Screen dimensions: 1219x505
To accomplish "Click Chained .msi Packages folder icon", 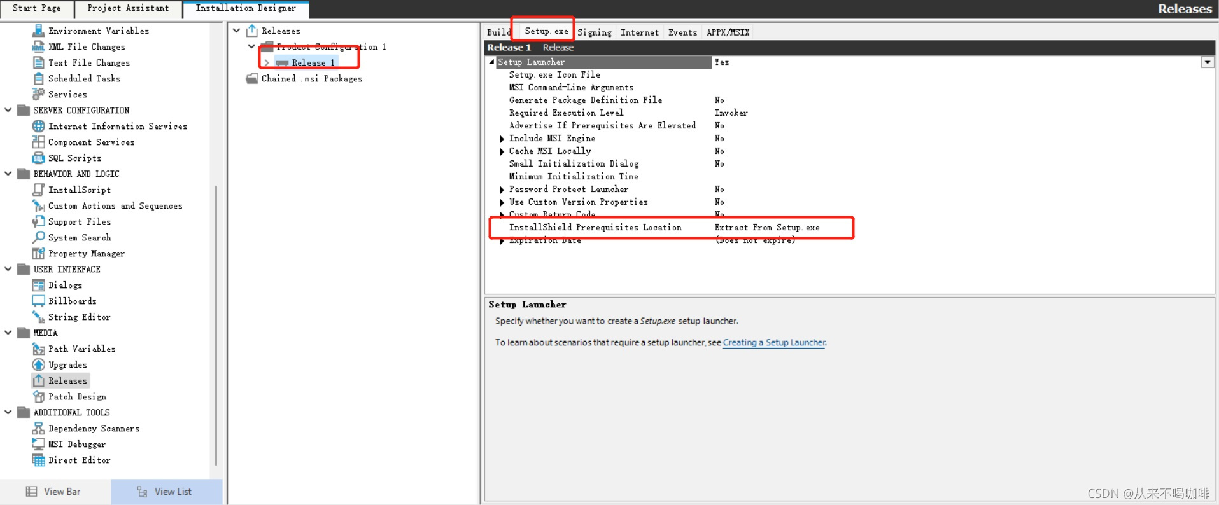I will [252, 78].
